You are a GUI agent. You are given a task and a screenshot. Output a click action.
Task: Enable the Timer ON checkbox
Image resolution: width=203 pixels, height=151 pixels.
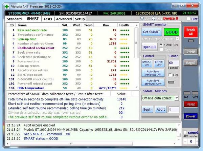coord(170,75)
